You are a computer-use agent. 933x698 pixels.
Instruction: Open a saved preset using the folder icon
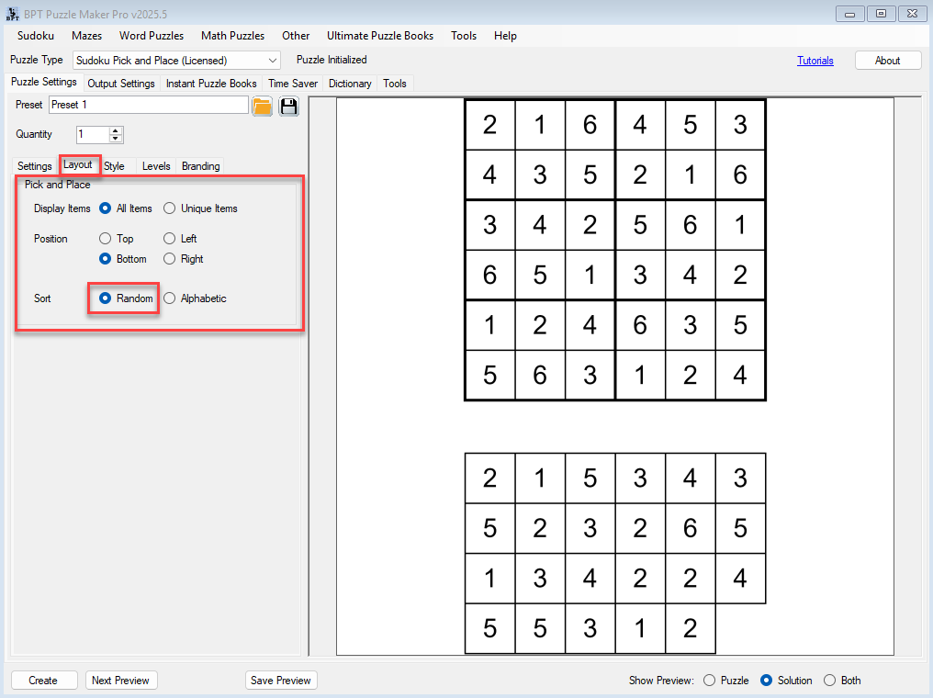[x=262, y=105]
